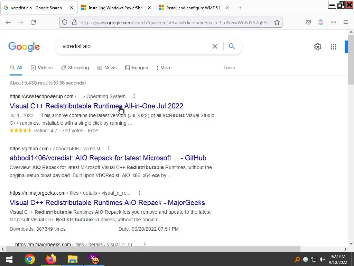Image resolution: width=354 pixels, height=266 pixels.
Task: Open the Tools search filter options
Action: (229, 68)
